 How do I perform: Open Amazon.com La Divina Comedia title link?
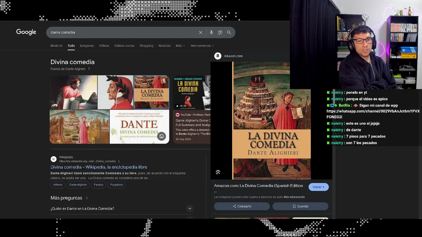258,188
